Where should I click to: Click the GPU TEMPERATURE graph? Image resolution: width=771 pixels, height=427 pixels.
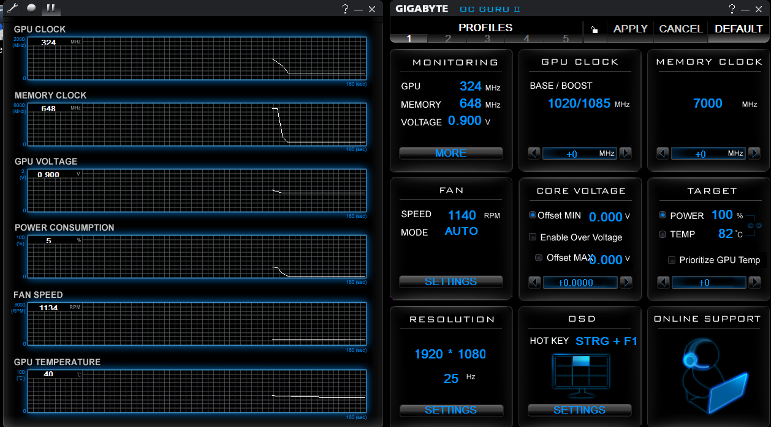coord(197,391)
